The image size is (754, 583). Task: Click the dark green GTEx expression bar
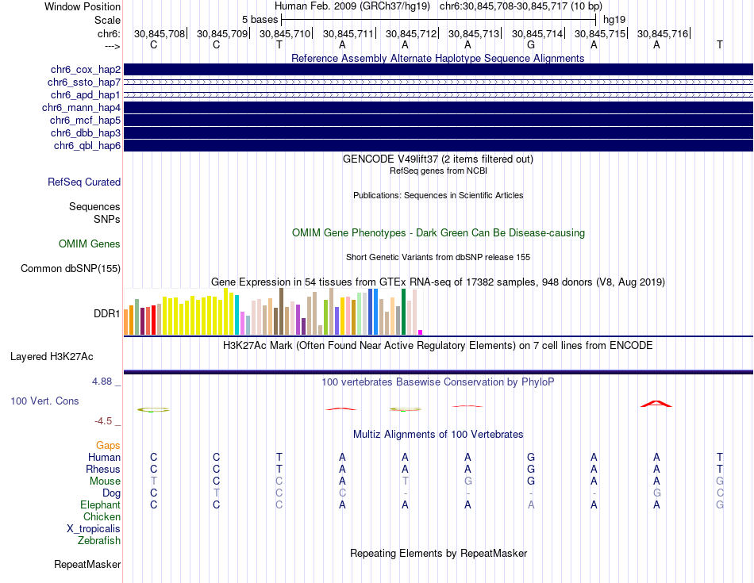point(403,312)
